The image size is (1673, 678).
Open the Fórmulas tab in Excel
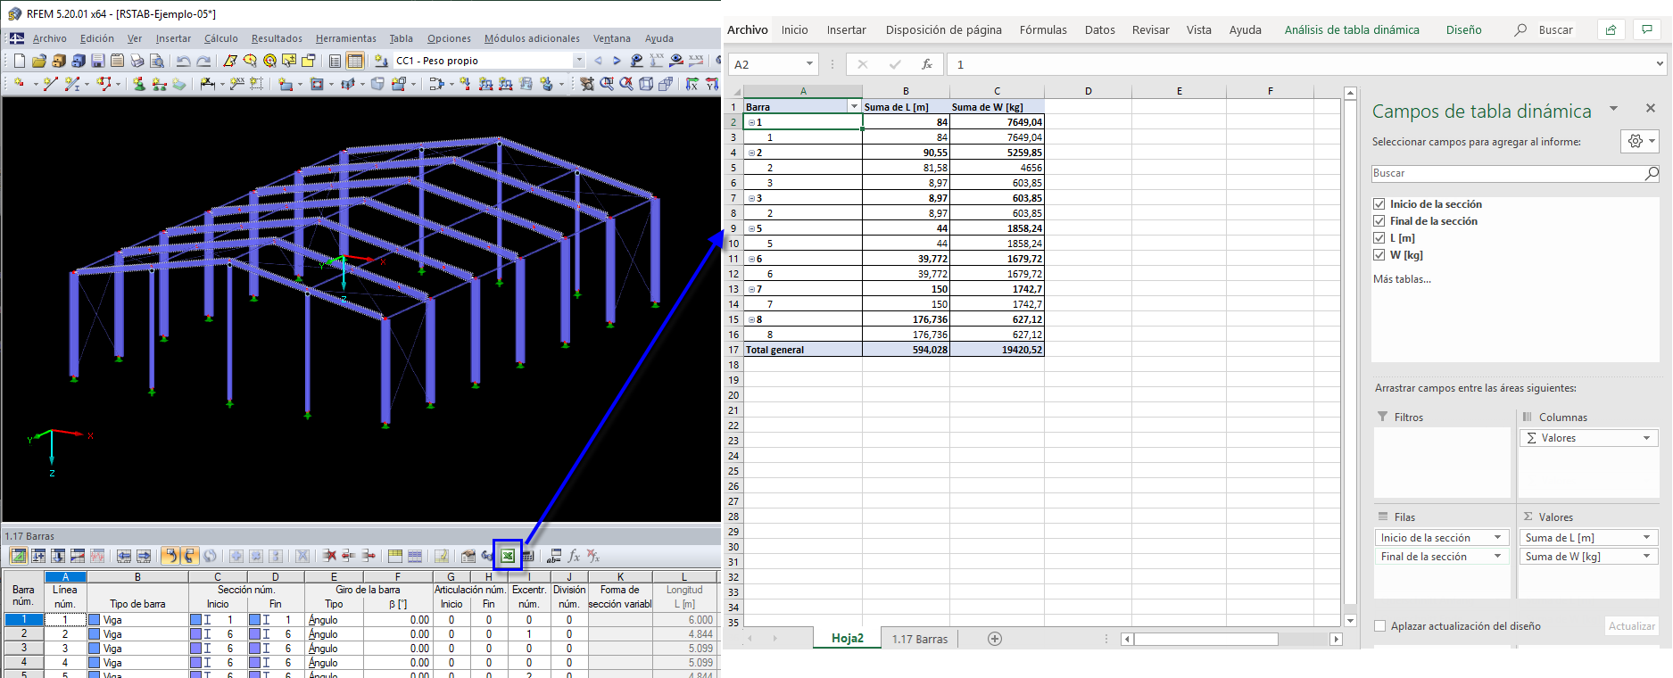click(1043, 29)
